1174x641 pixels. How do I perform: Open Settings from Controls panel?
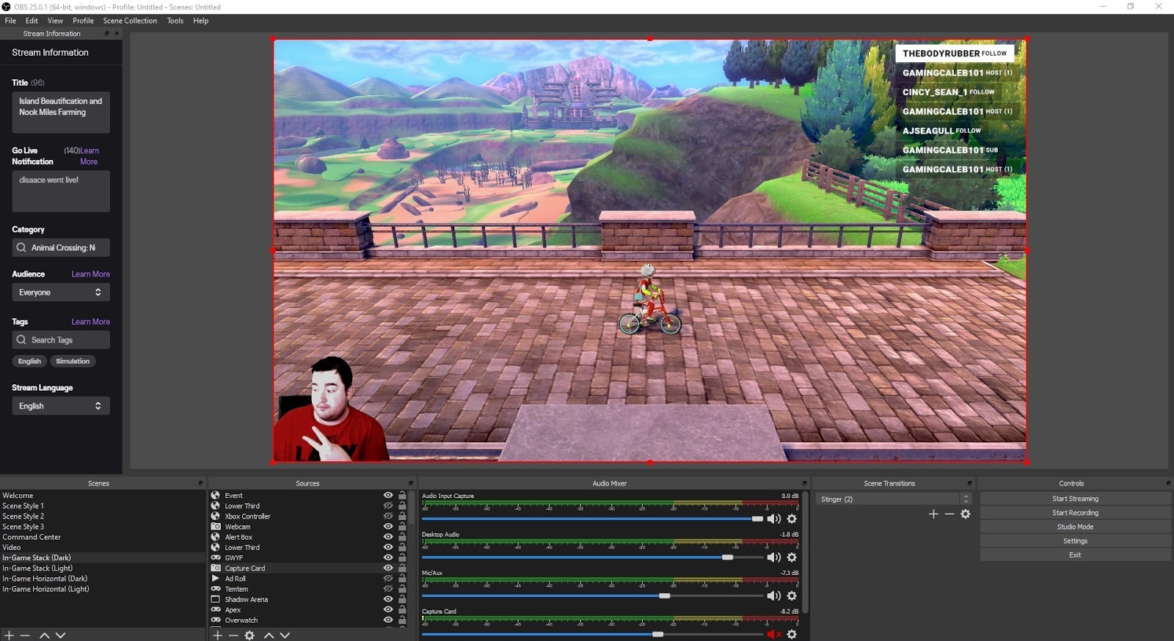[x=1075, y=541]
